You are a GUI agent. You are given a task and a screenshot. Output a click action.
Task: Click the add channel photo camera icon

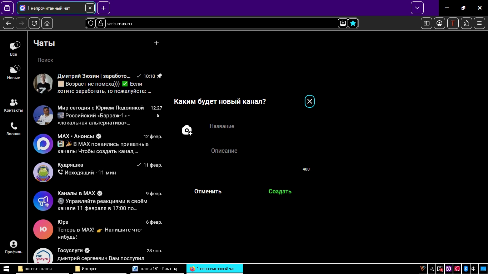tap(187, 130)
